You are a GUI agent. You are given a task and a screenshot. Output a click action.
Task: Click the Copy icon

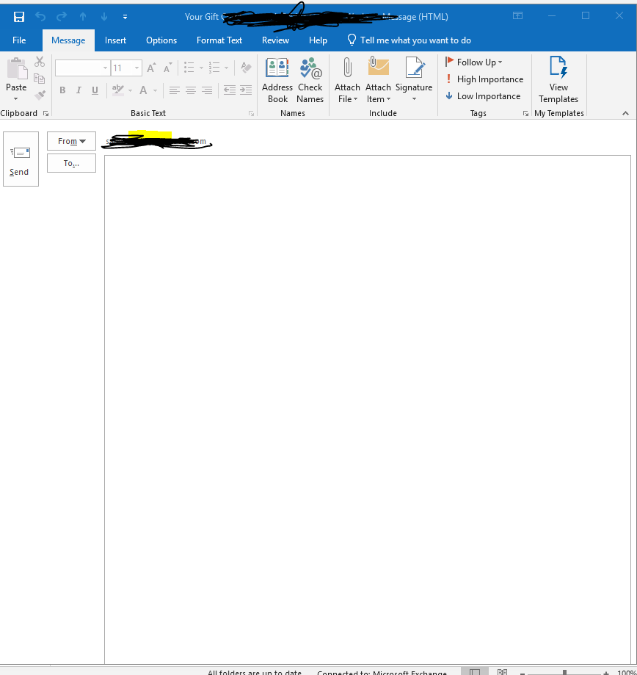(x=40, y=79)
